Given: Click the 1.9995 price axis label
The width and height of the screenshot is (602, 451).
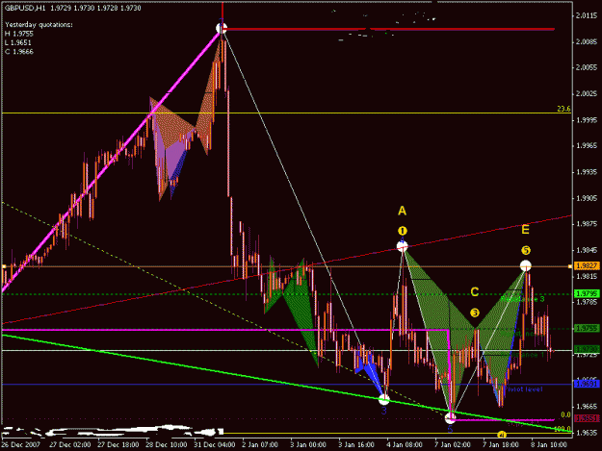Looking at the screenshot, I should (x=587, y=120).
